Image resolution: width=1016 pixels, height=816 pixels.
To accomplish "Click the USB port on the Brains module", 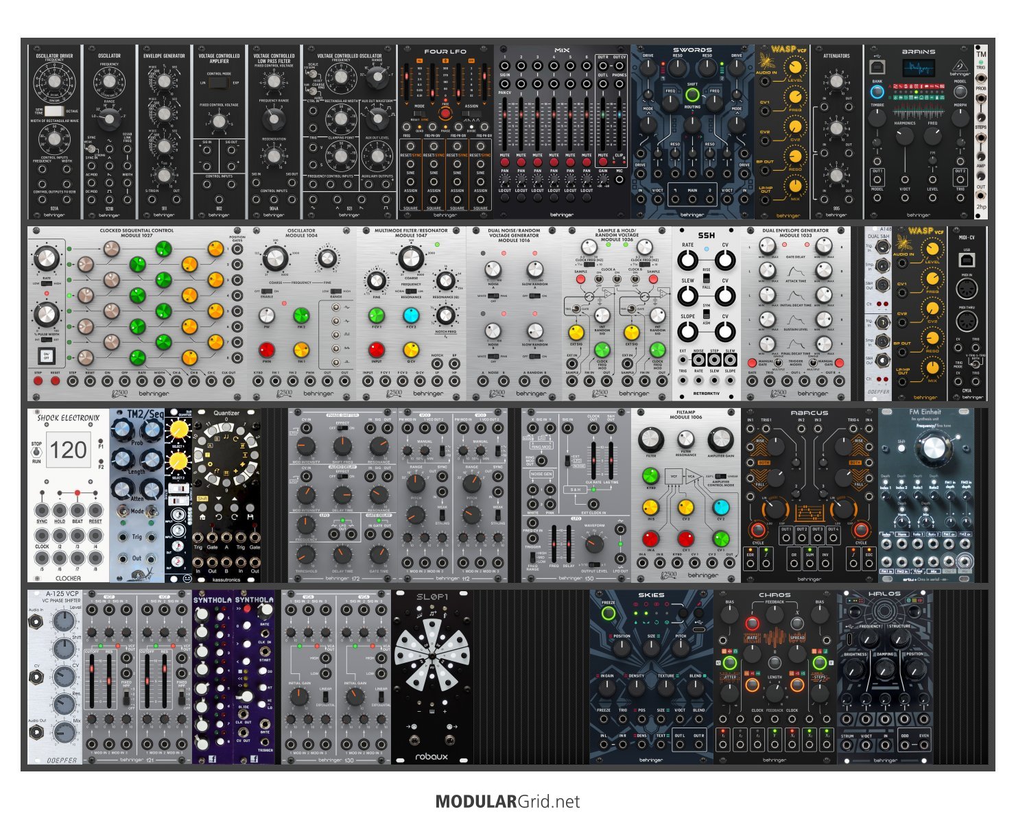I will point(877,67).
